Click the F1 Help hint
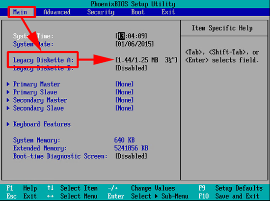270x201 pixels. 22,188
